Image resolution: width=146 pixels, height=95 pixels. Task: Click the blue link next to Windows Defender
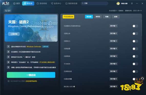[x=46, y=47]
